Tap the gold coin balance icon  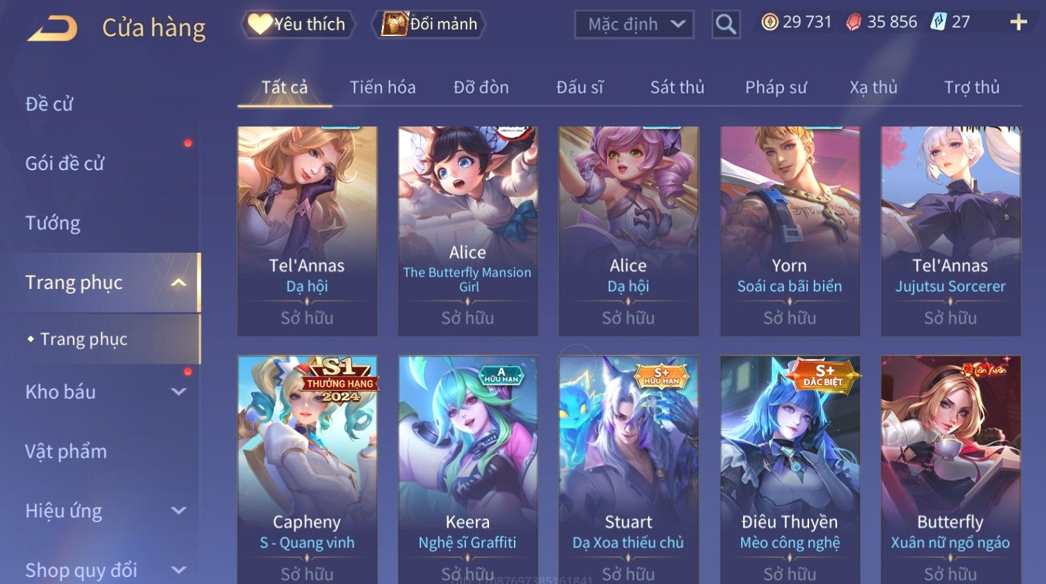point(770,22)
